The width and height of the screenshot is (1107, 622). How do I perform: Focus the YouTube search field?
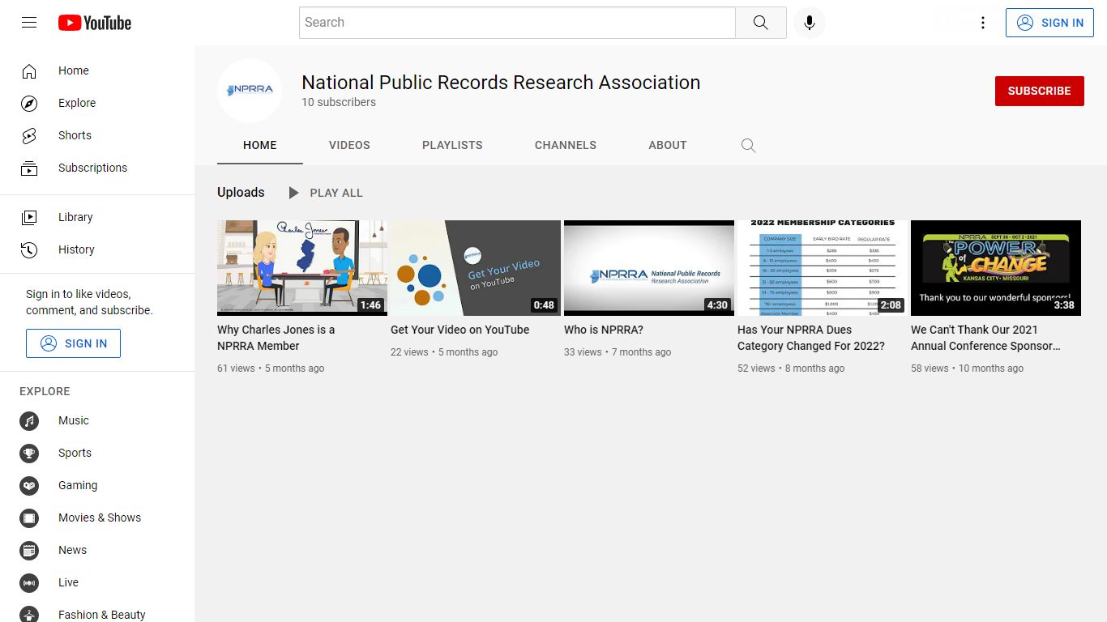[517, 23]
